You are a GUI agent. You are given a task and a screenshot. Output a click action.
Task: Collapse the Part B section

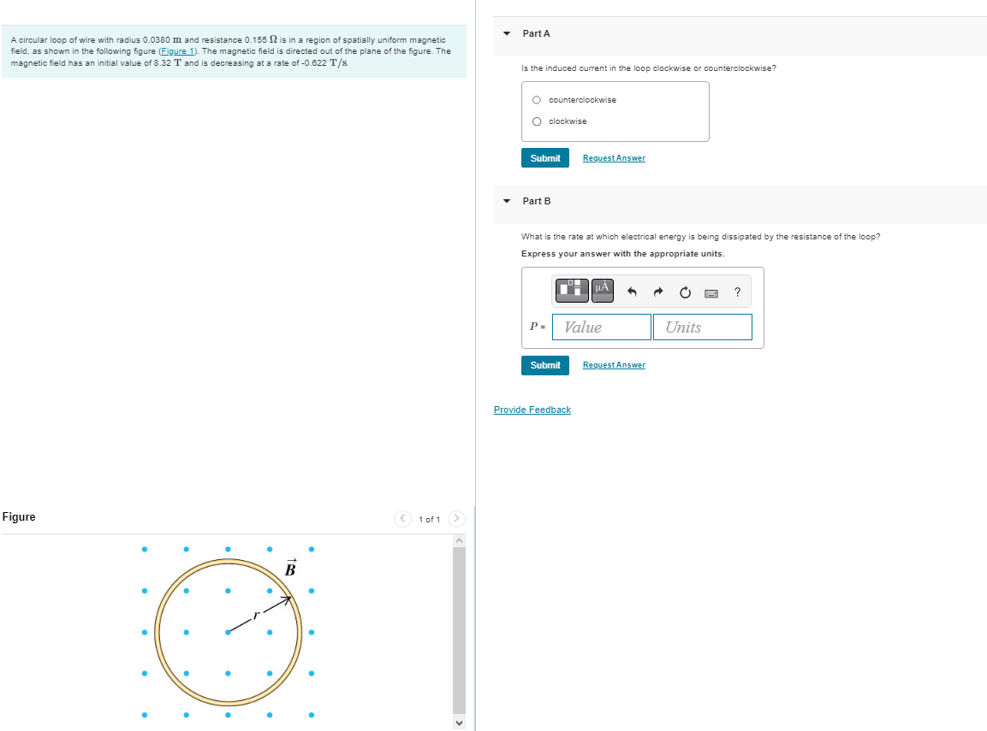[x=507, y=201]
